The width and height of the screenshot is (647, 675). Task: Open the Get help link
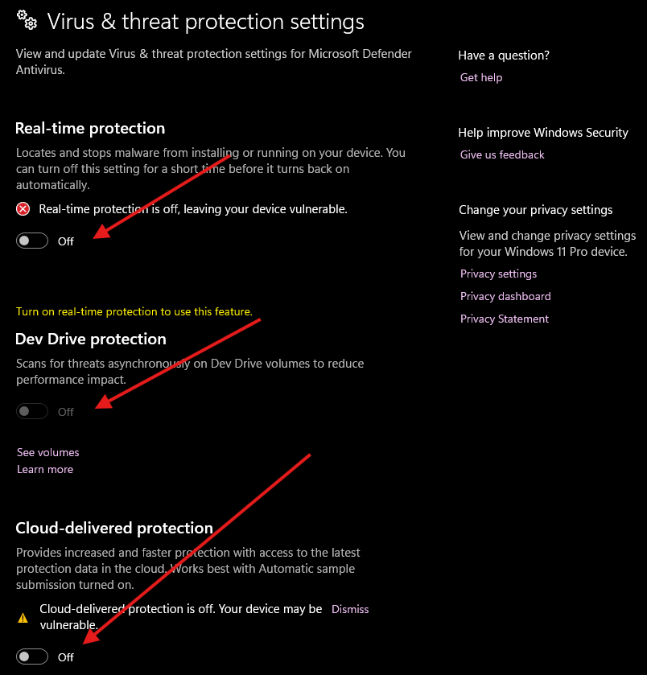click(x=480, y=77)
